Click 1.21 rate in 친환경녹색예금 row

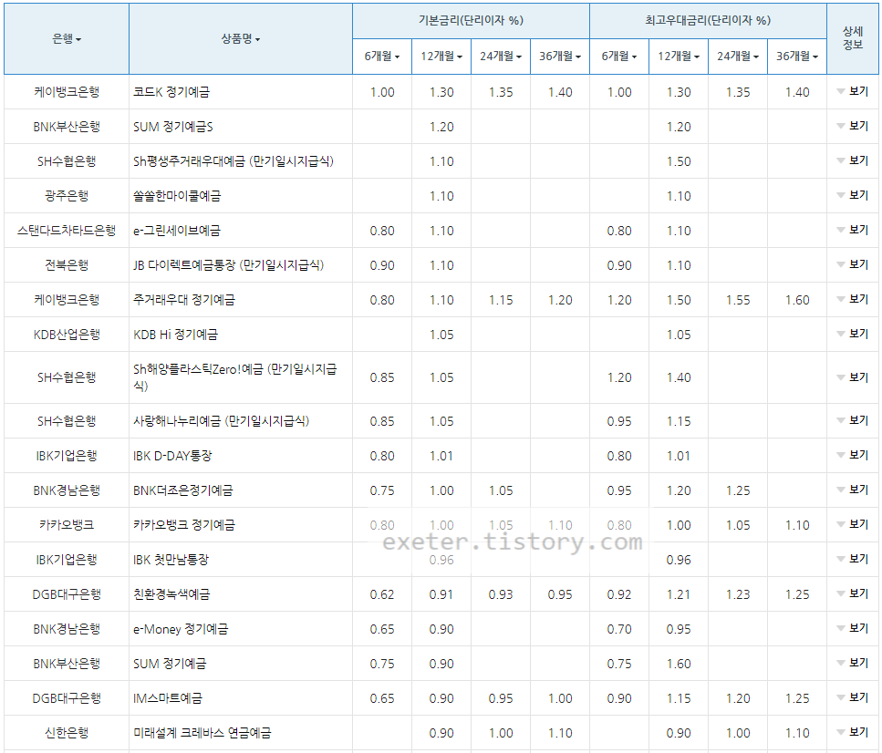pyautogui.click(x=679, y=594)
